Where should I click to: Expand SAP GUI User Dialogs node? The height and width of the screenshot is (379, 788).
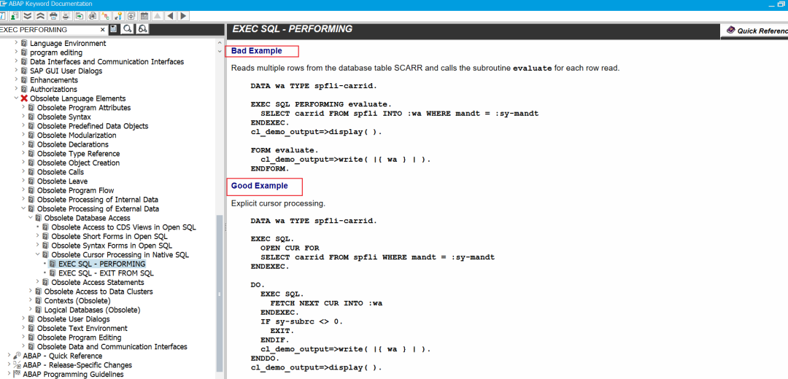[16, 71]
